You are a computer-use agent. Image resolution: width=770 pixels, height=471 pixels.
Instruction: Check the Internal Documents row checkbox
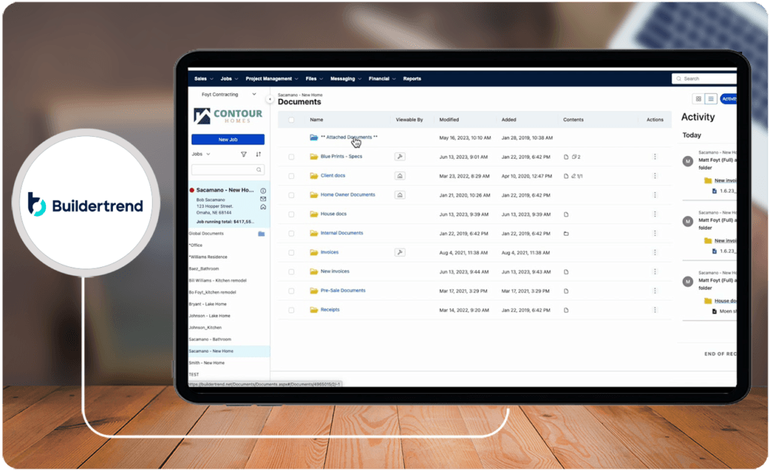[x=291, y=233]
